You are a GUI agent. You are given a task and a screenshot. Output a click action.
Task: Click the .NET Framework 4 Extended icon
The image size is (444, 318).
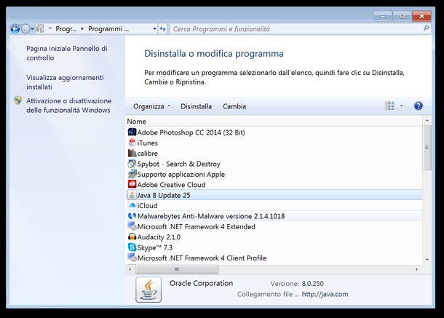pos(132,226)
